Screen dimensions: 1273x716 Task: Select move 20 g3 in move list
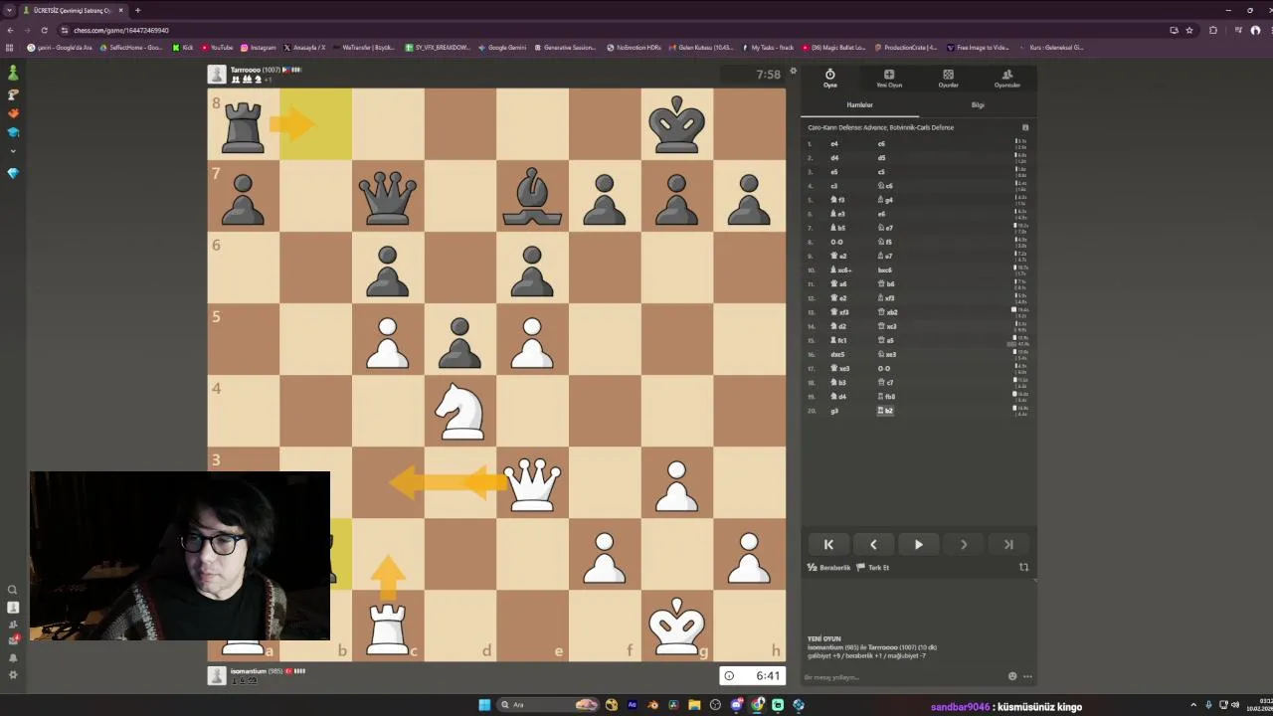834,410
